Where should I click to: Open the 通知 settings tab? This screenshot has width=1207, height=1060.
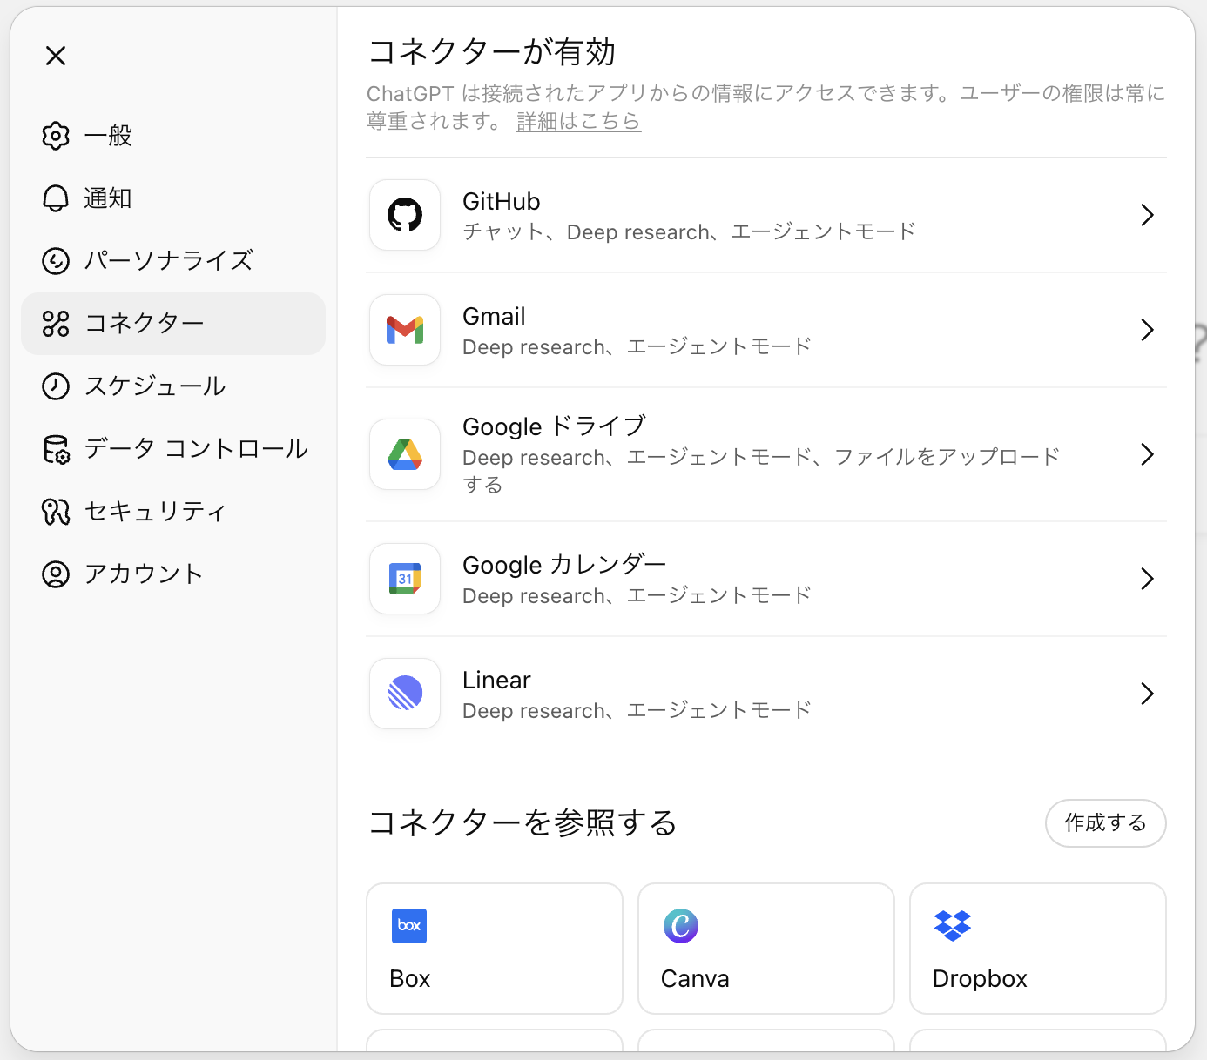(173, 198)
